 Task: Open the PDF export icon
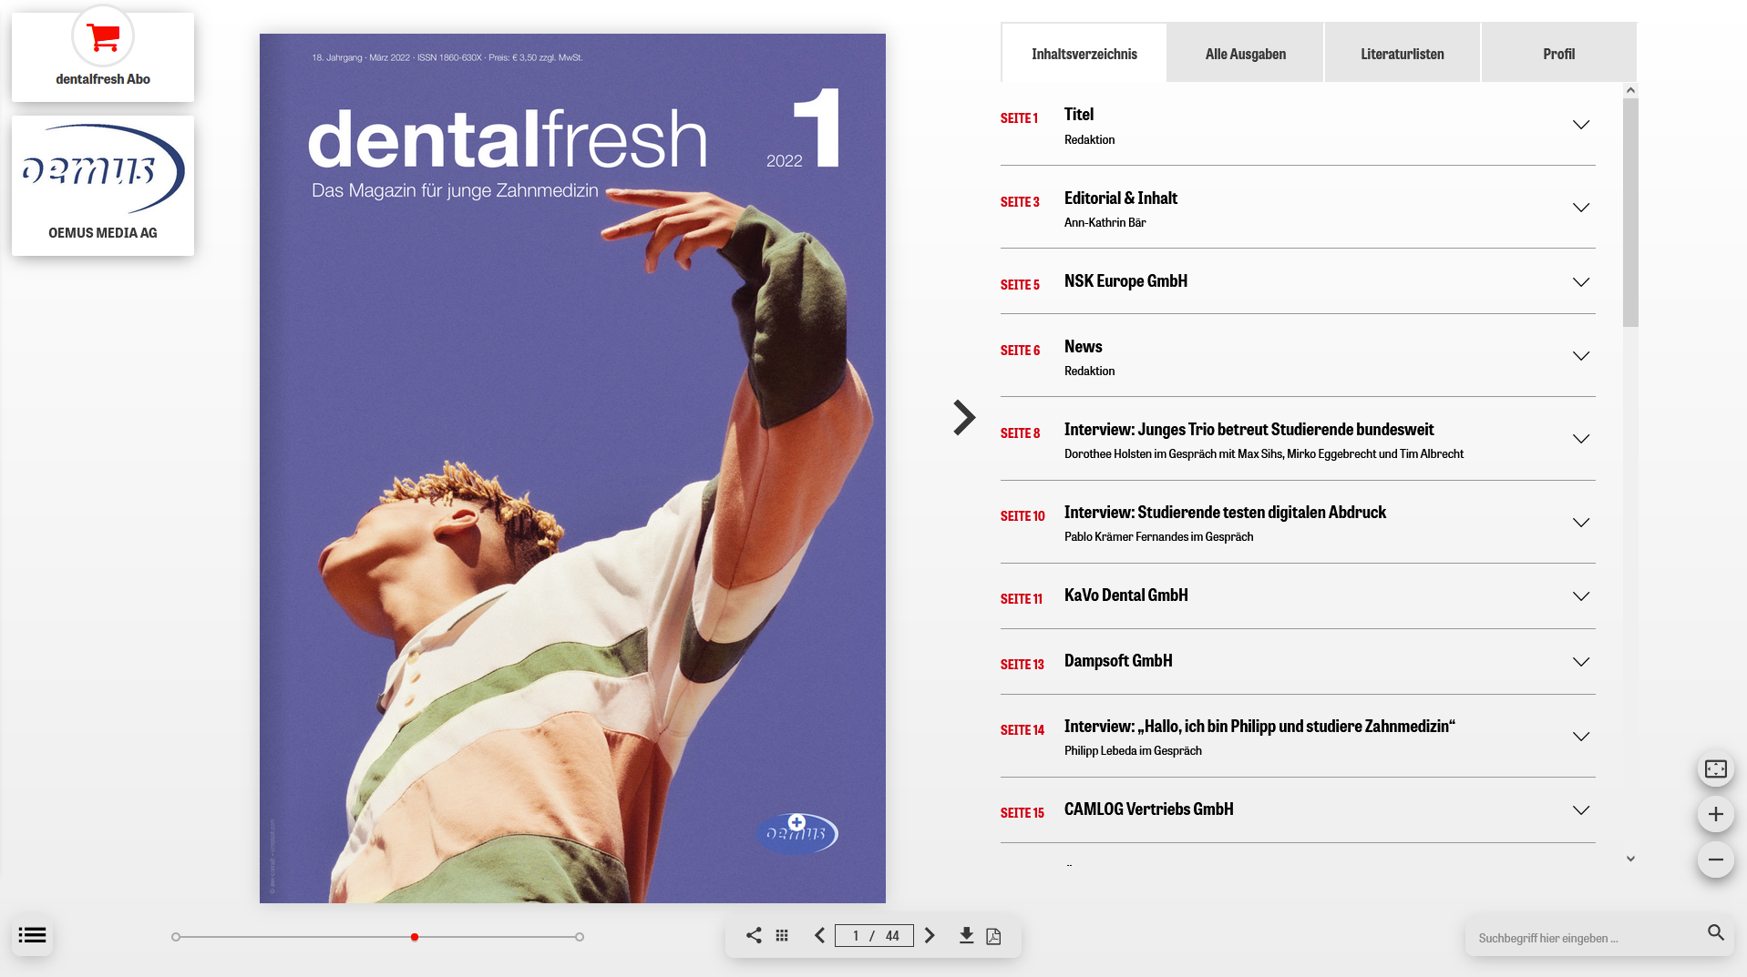(993, 935)
